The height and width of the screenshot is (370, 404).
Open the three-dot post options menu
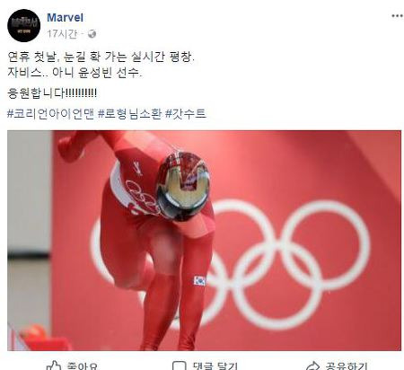(397, 16)
